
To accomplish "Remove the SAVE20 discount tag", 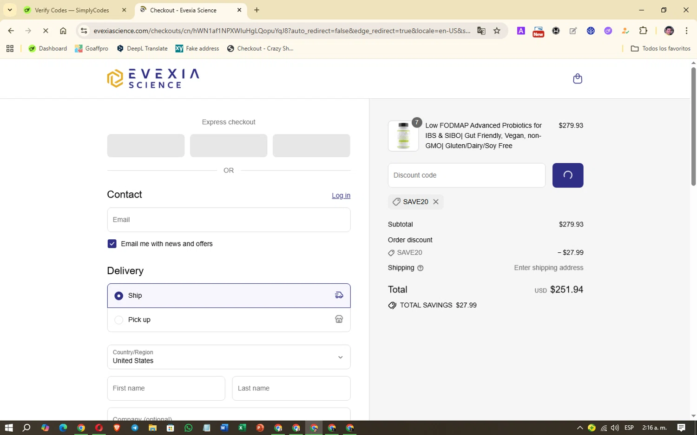I will [436, 202].
